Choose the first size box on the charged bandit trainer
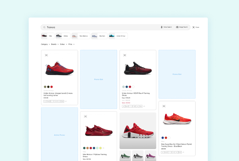The height and width of the screenshot is (161, 239). pos(45,101)
